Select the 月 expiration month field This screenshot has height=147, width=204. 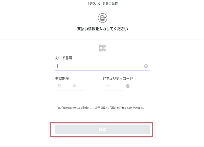coord(62,86)
